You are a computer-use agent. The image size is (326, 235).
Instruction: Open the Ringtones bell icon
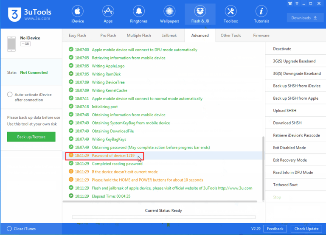(139, 11)
